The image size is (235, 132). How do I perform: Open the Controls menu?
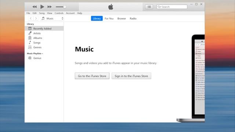coord(59,13)
